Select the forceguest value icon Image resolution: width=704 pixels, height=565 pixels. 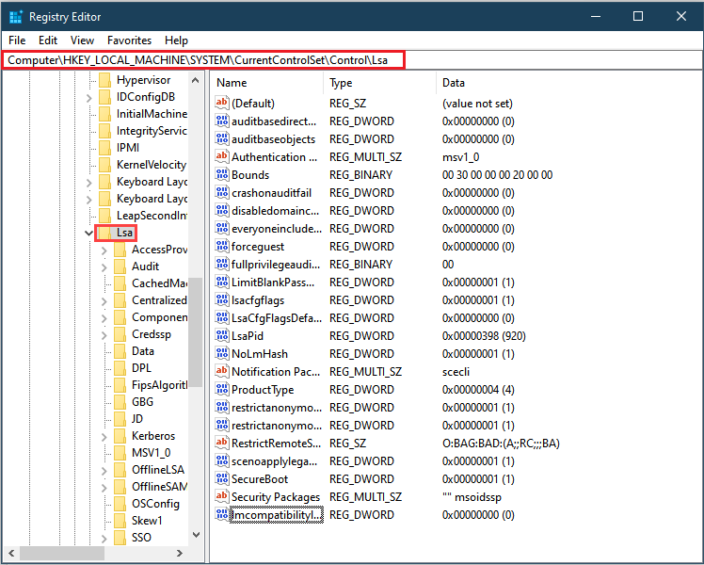point(222,246)
